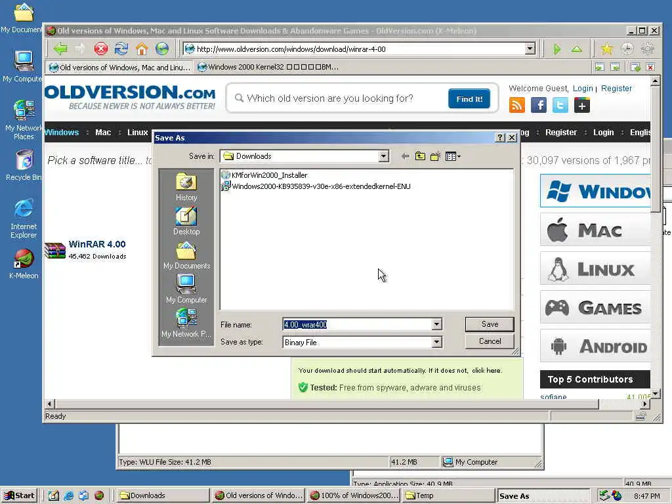Open the address bar URL dropdown arrow
672x504 pixels.
tap(530, 49)
